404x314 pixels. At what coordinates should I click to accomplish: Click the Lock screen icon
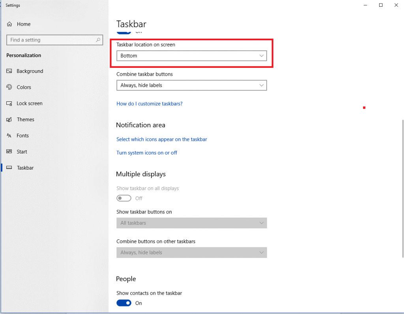pos(9,103)
